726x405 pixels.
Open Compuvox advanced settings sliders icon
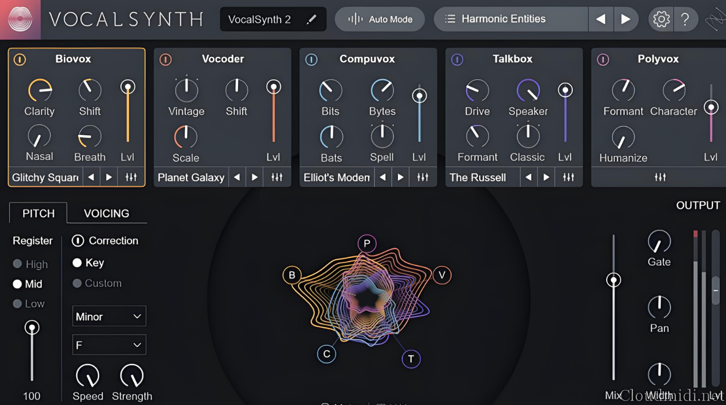[423, 178]
